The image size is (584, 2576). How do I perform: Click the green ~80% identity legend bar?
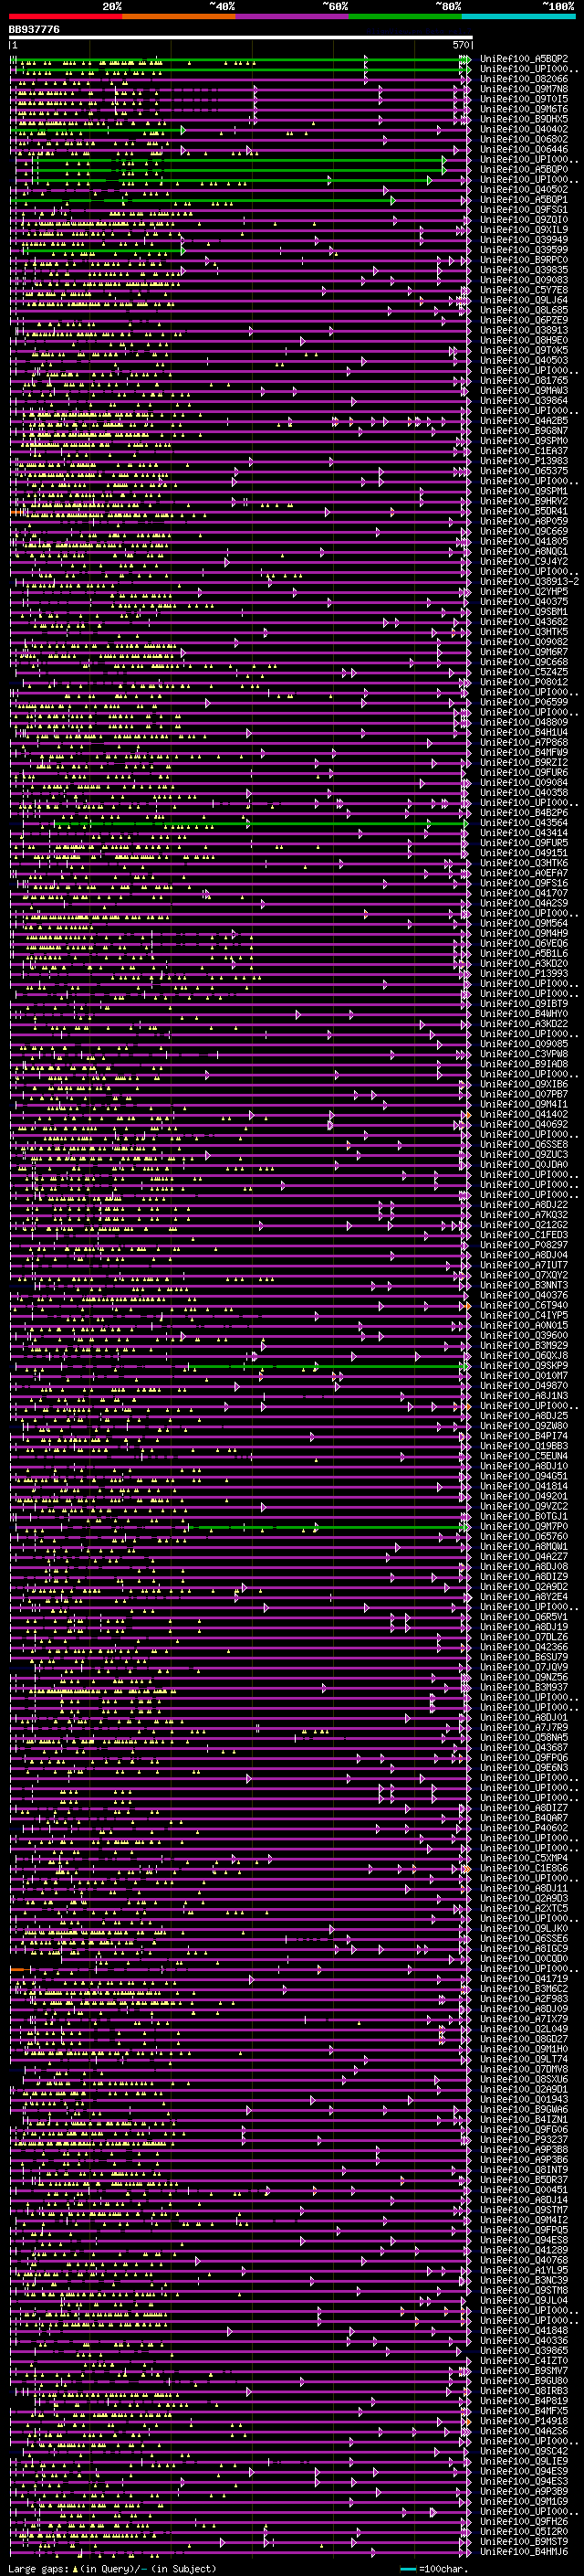pyautogui.click(x=404, y=16)
